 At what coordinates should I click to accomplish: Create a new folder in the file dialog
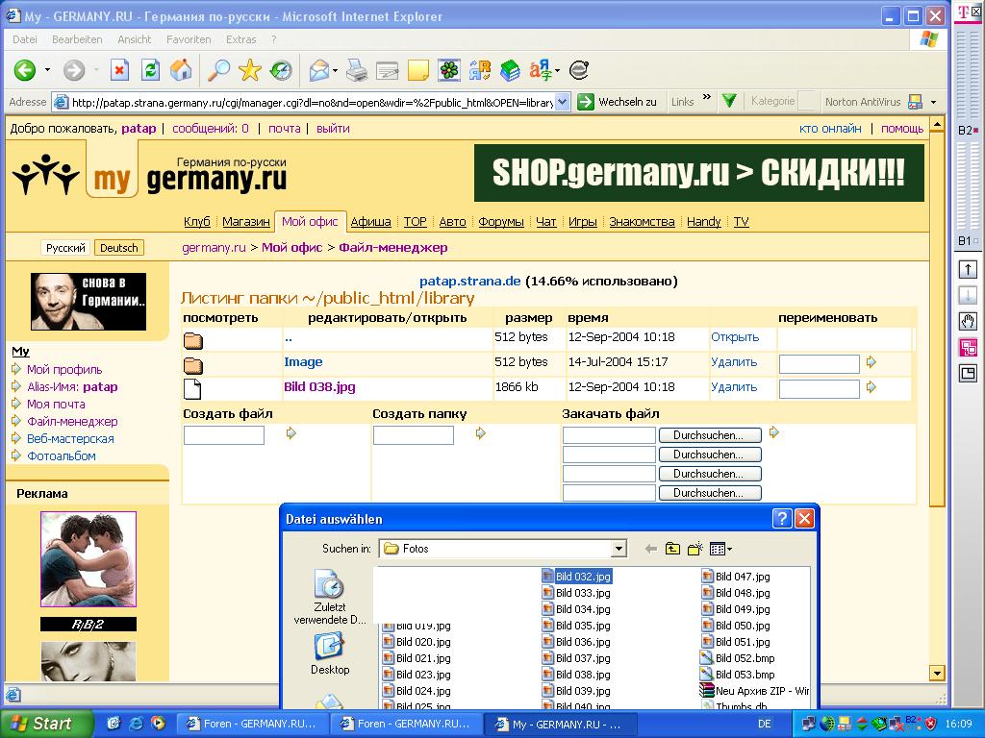coord(695,549)
